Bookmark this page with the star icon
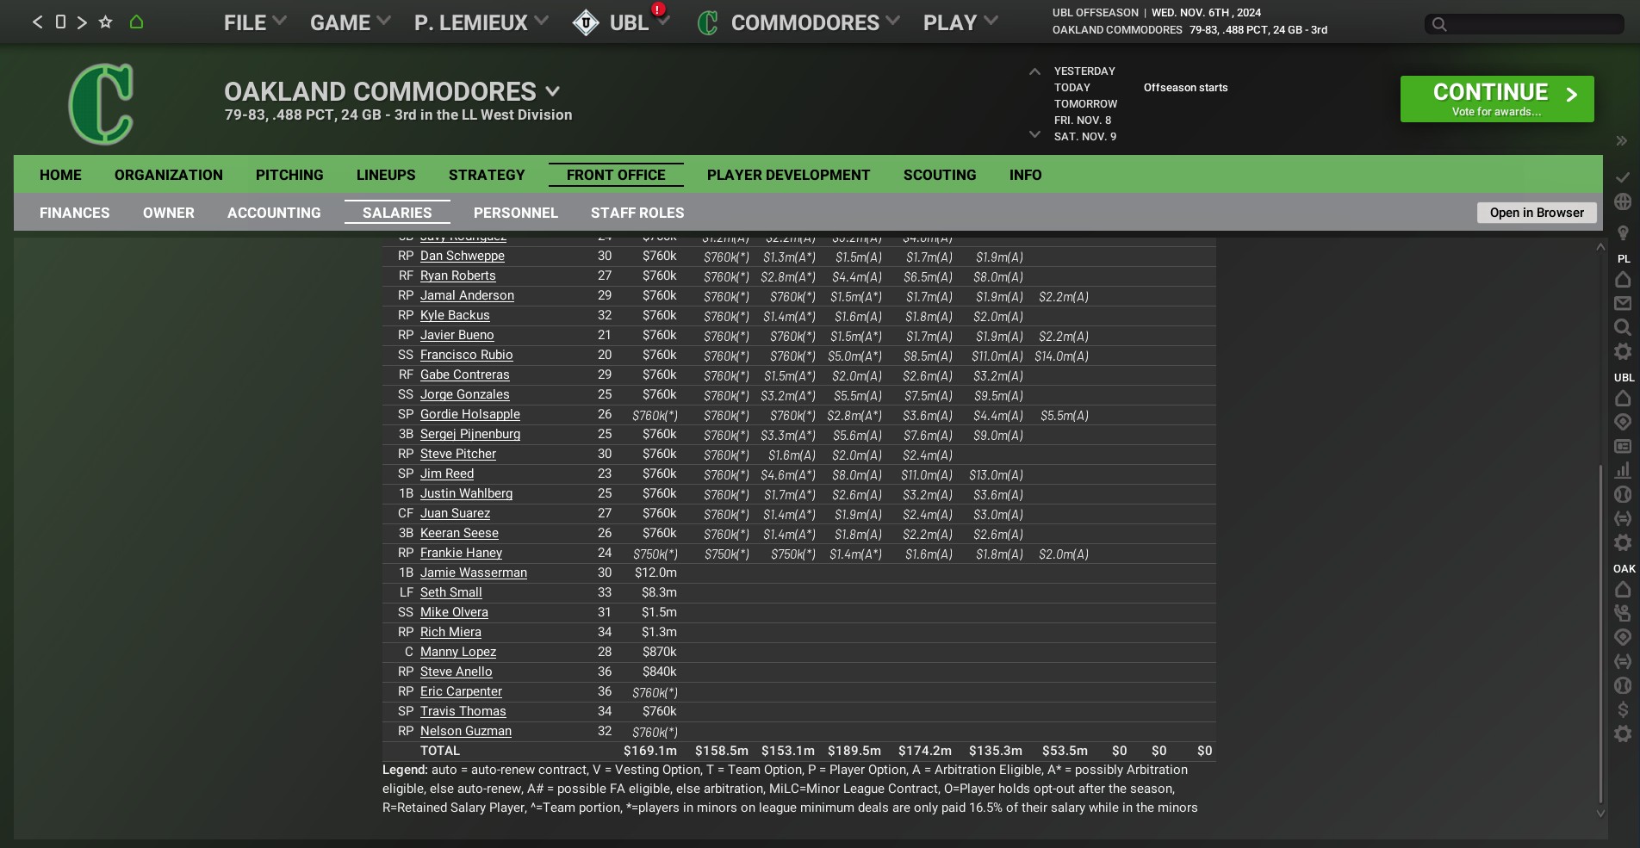This screenshot has height=848, width=1640. point(105,22)
